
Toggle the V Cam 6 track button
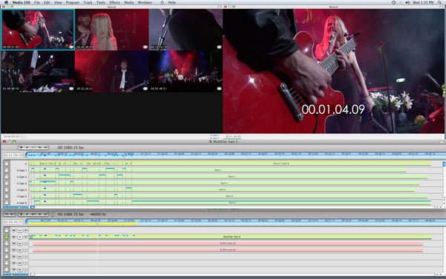tap(7, 202)
